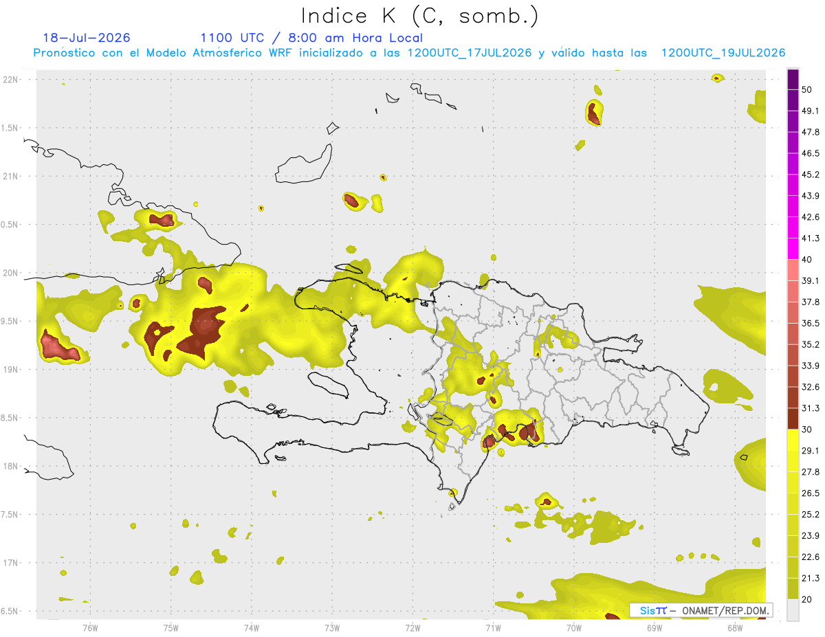Click the '37.8' color bar value
825x637 pixels.
[811, 302]
